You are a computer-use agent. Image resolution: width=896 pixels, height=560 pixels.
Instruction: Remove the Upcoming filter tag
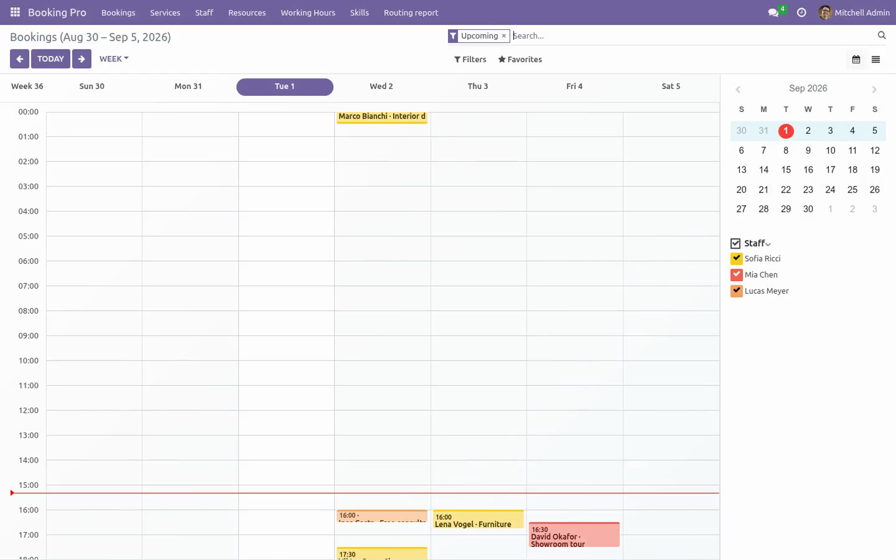(503, 36)
